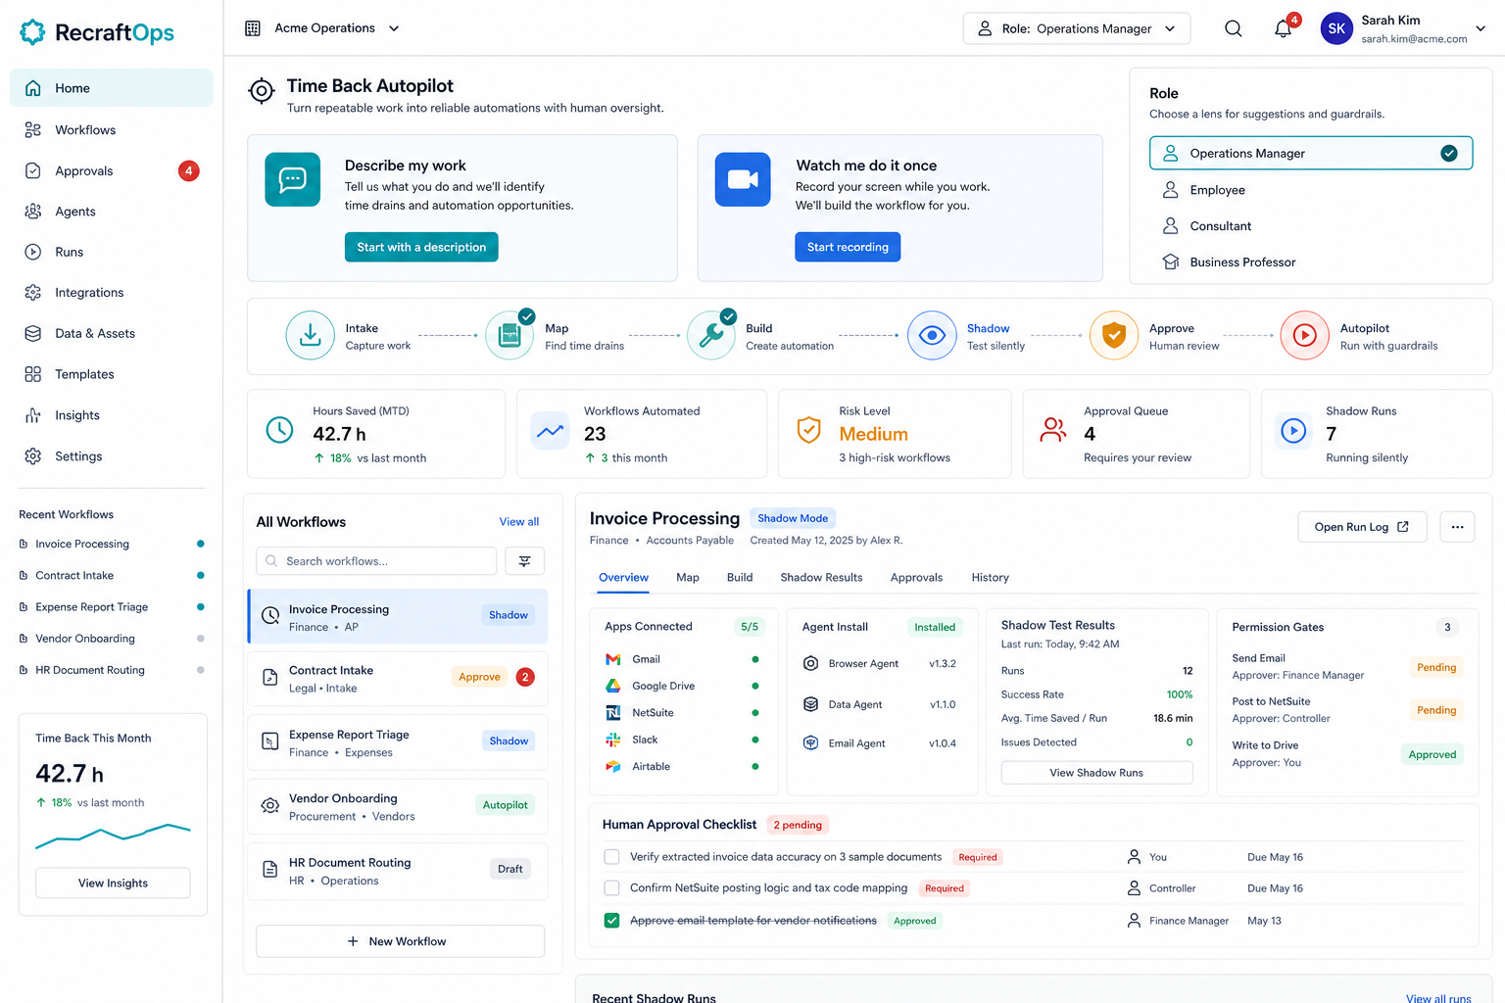Open Agents in the sidebar
Viewport: 1505px width, 1003px height.
tap(111, 212)
